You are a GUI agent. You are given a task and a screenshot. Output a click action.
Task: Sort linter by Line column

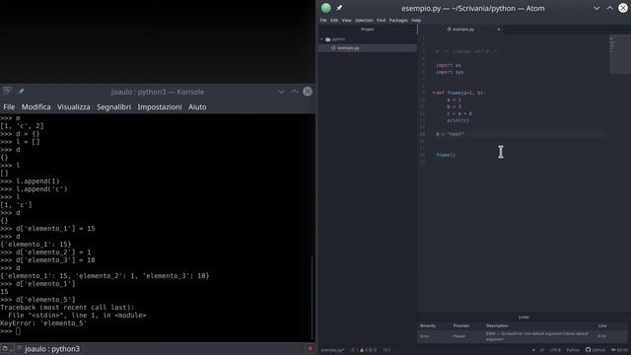coord(602,325)
